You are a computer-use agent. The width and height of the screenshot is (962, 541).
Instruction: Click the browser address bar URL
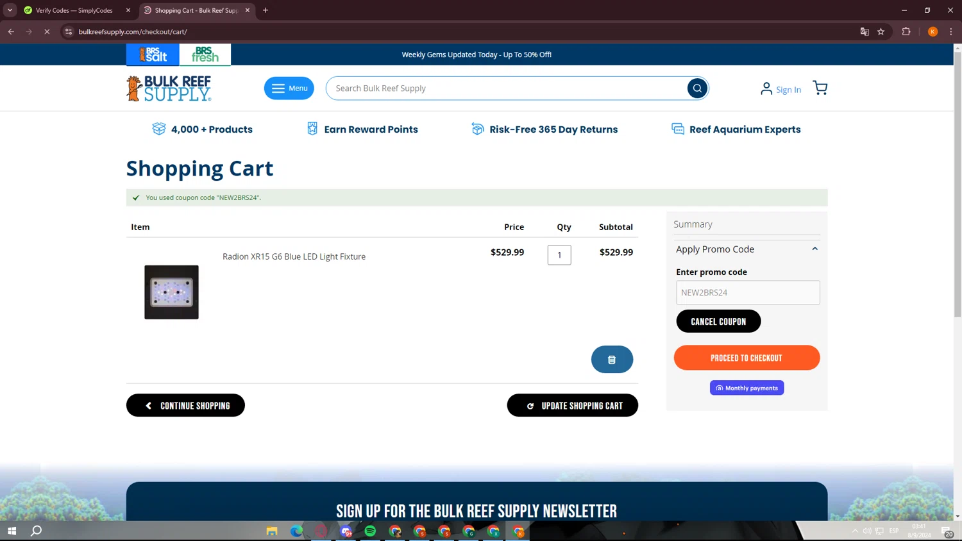133,31
